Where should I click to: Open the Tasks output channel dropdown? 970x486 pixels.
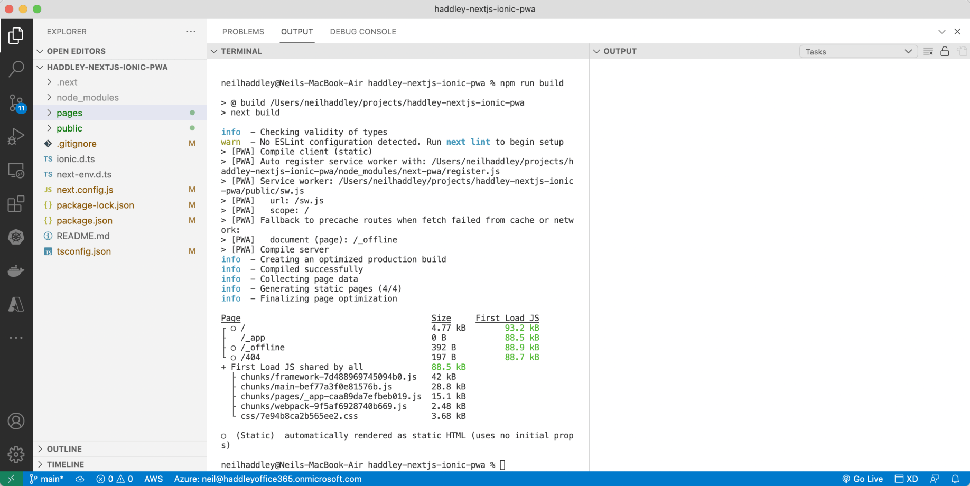(858, 51)
